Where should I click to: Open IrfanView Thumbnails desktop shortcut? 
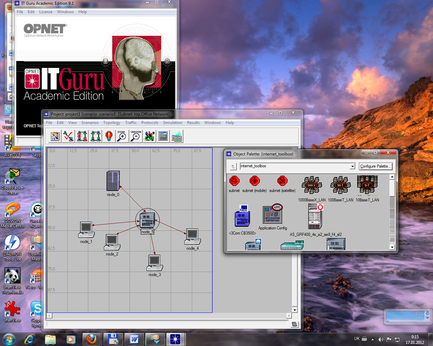click(x=13, y=281)
